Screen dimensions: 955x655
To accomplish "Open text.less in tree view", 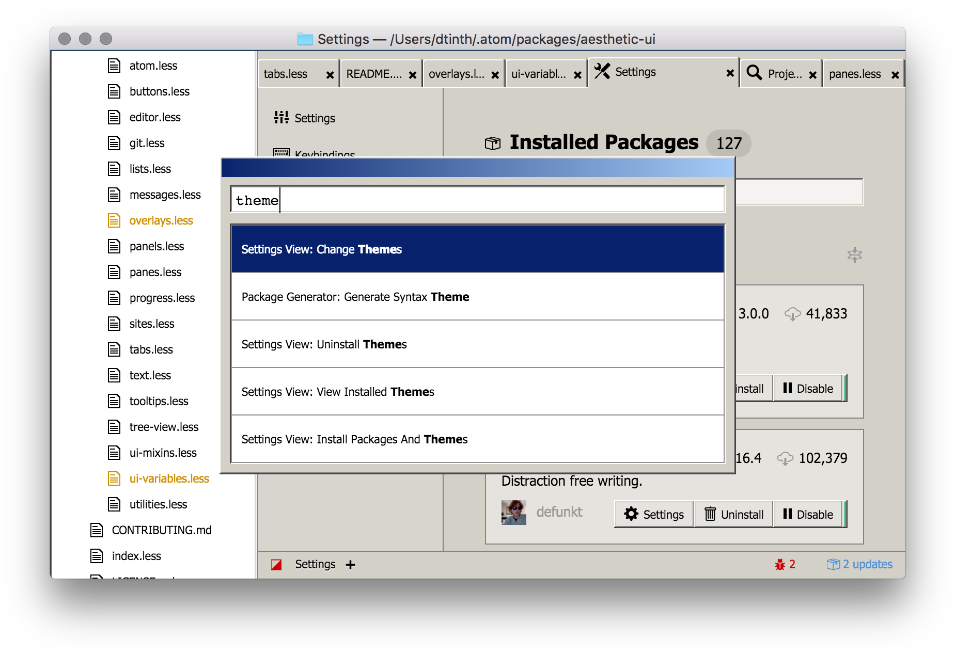I will coord(150,375).
